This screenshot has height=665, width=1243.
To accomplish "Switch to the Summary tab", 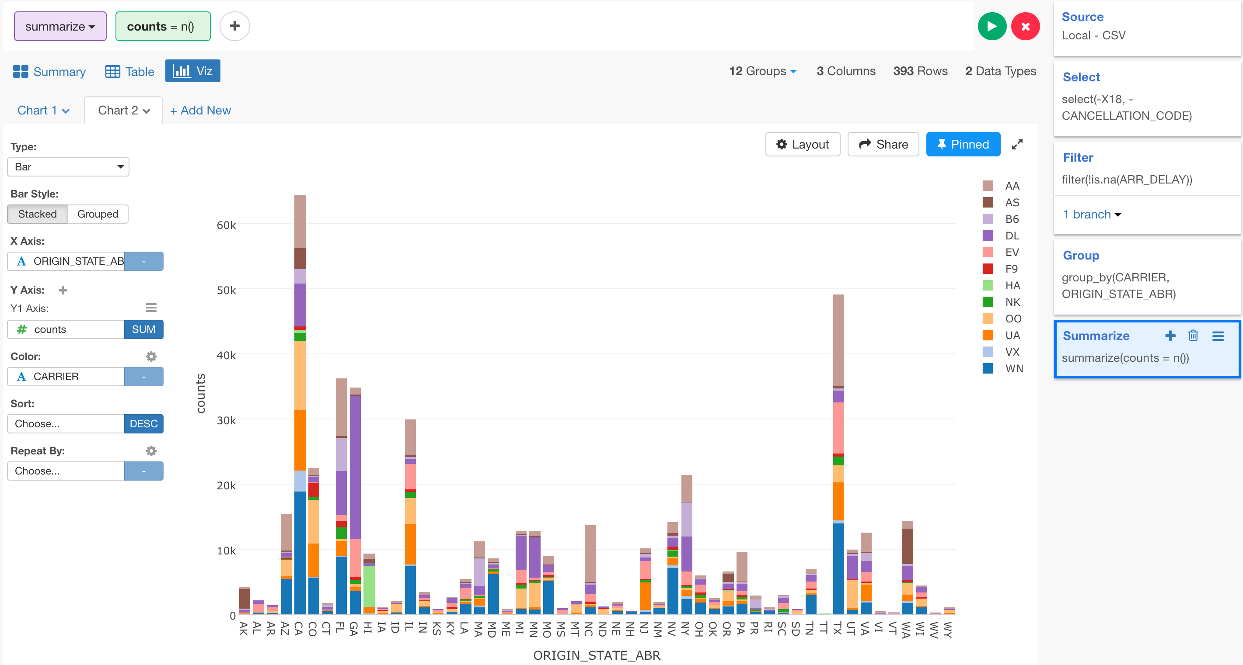I will point(49,71).
